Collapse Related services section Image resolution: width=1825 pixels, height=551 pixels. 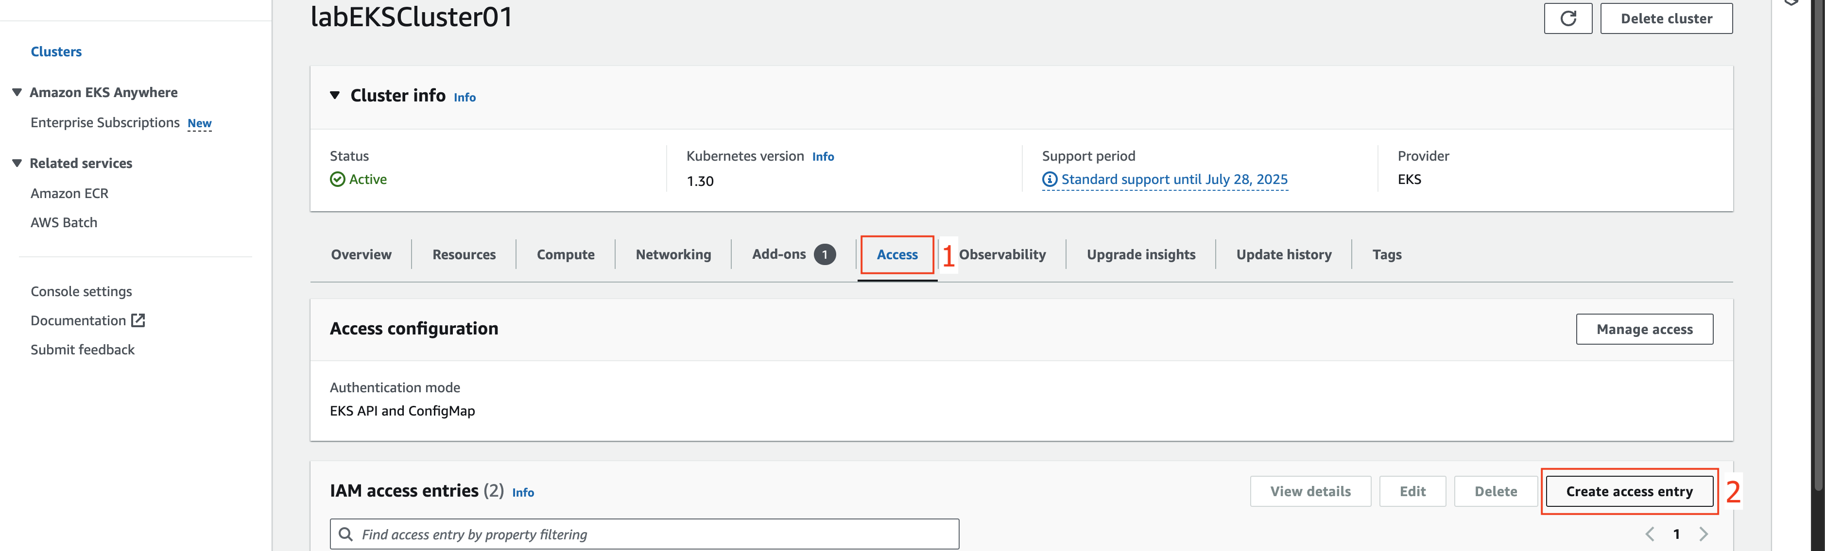click(17, 164)
